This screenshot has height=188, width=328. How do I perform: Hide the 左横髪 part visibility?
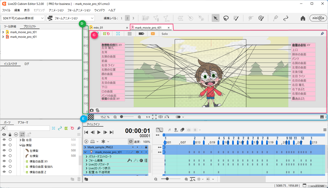[x=4, y=150]
